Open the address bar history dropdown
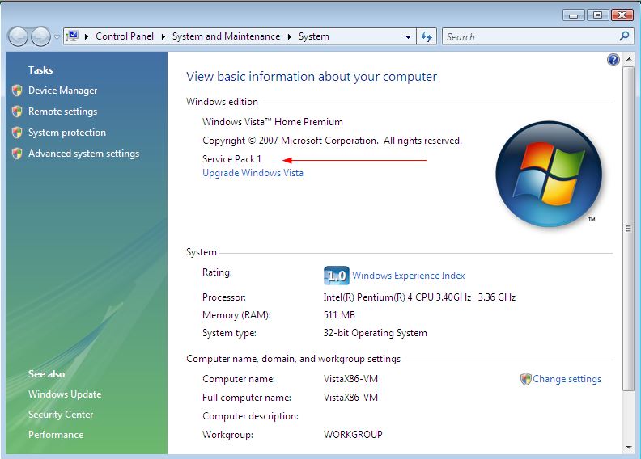This screenshot has height=459, width=641. [408, 36]
